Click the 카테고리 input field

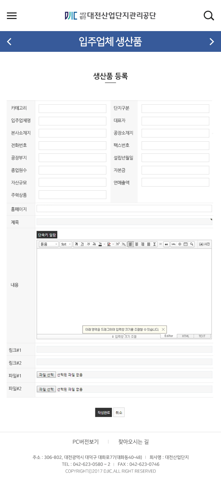coord(73,108)
